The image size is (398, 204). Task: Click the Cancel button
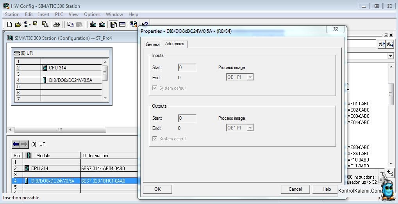[x=295, y=189]
